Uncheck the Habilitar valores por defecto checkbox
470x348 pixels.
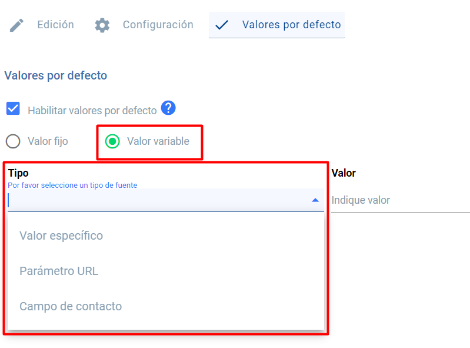tap(13, 108)
